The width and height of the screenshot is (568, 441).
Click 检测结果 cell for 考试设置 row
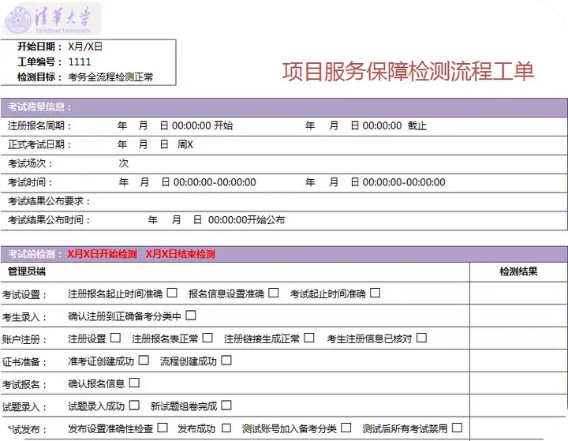pyautogui.click(x=518, y=293)
